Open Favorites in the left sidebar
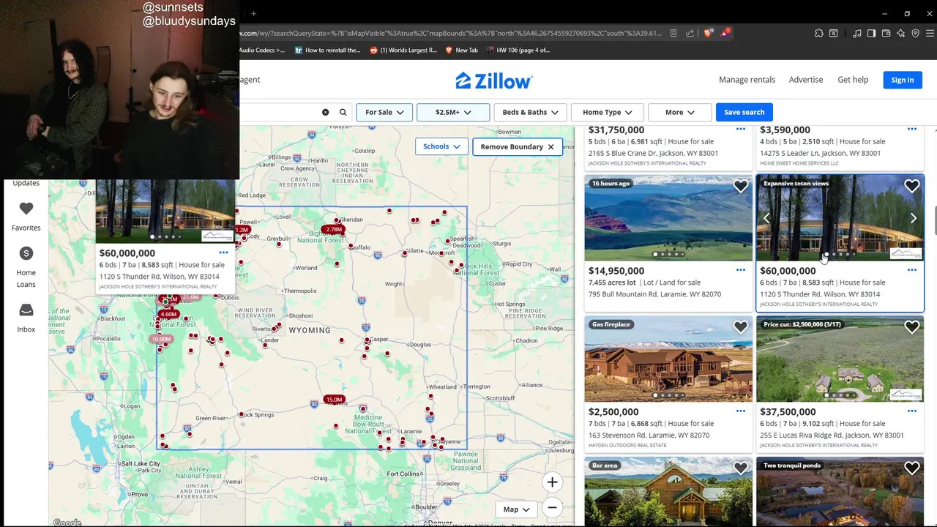The width and height of the screenshot is (937, 527). [26, 217]
